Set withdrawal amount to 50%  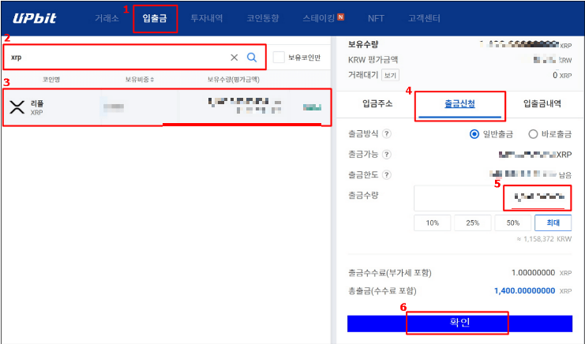pyautogui.click(x=513, y=222)
